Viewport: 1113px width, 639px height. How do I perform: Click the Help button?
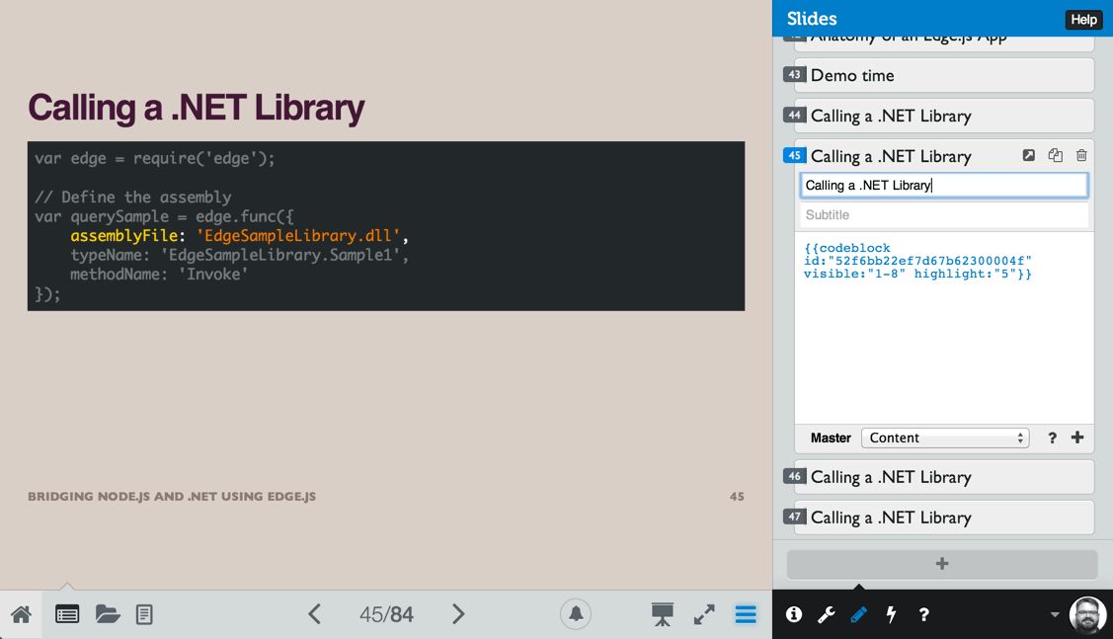pyautogui.click(x=1083, y=20)
